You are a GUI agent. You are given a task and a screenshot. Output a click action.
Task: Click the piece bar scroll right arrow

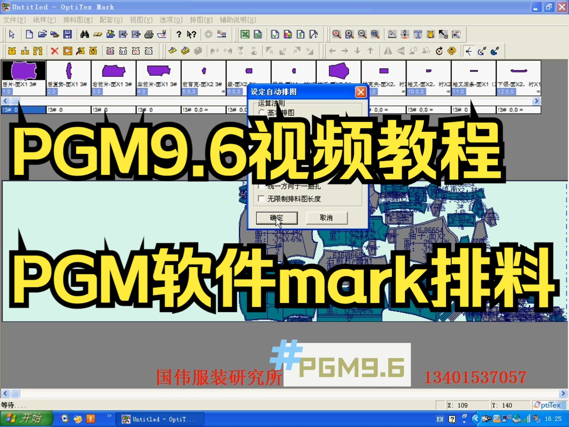coord(537,101)
